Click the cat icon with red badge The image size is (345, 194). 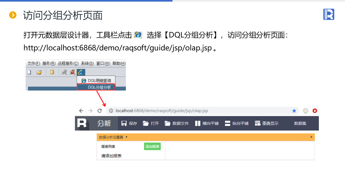pyautogui.click(x=72, y=72)
